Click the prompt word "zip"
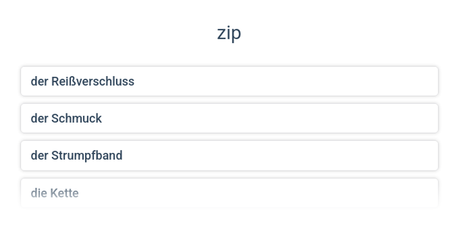Viewport: 459px width, 229px height. click(229, 33)
